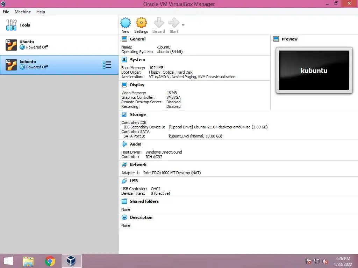
Task: Click the kubuntu VM OS icon
Action: (x=11, y=65)
